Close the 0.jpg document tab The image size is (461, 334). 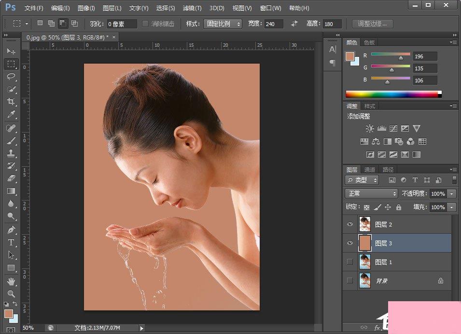pos(114,37)
